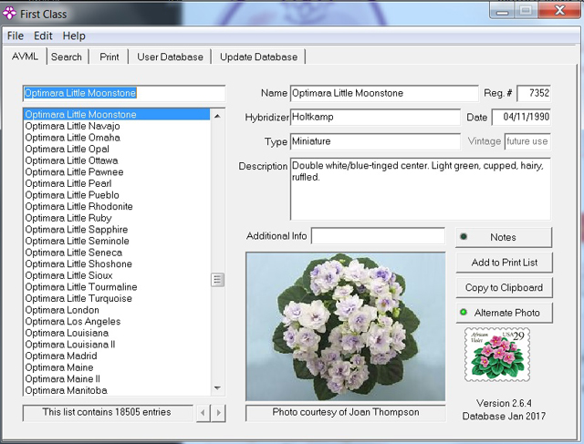This screenshot has height=444, width=584.
Task: Click the name search box above the list
Action: tap(124, 93)
